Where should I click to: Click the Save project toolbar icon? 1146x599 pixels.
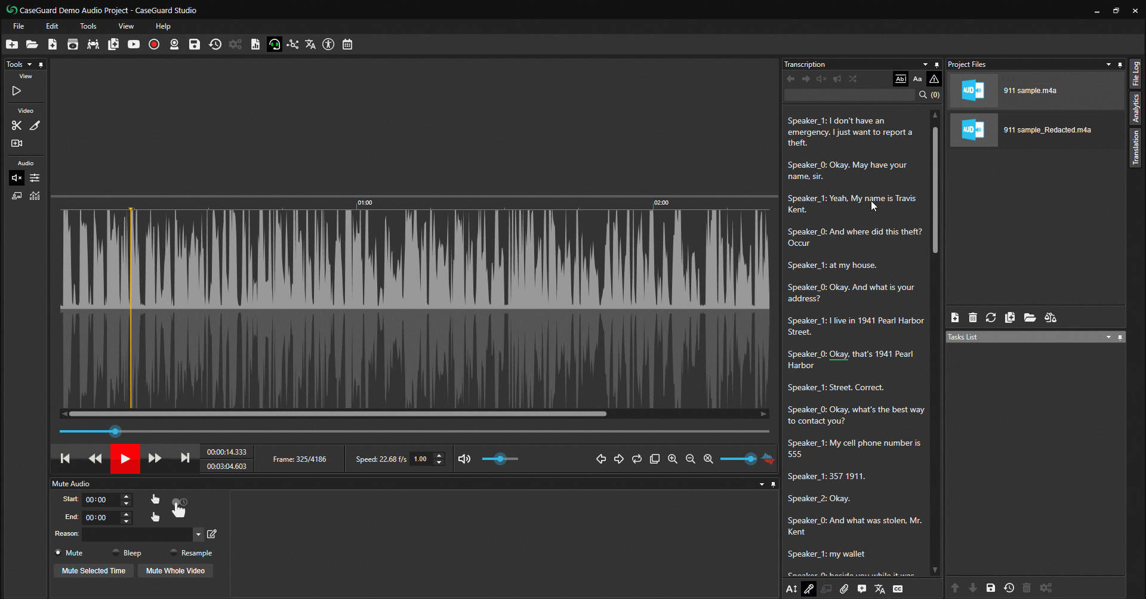pyautogui.click(x=195, y=44)
